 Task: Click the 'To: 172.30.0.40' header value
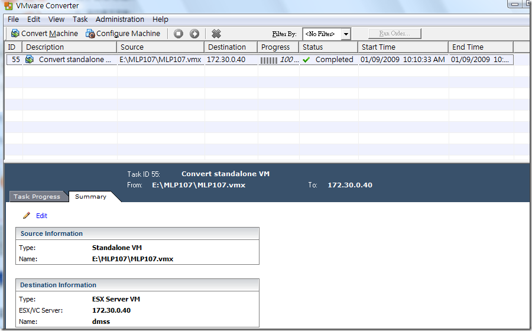coord(350,185)
